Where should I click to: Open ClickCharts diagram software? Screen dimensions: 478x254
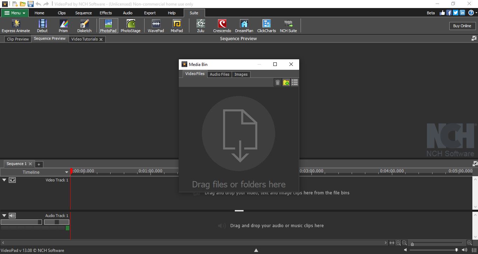click(267, 26)
